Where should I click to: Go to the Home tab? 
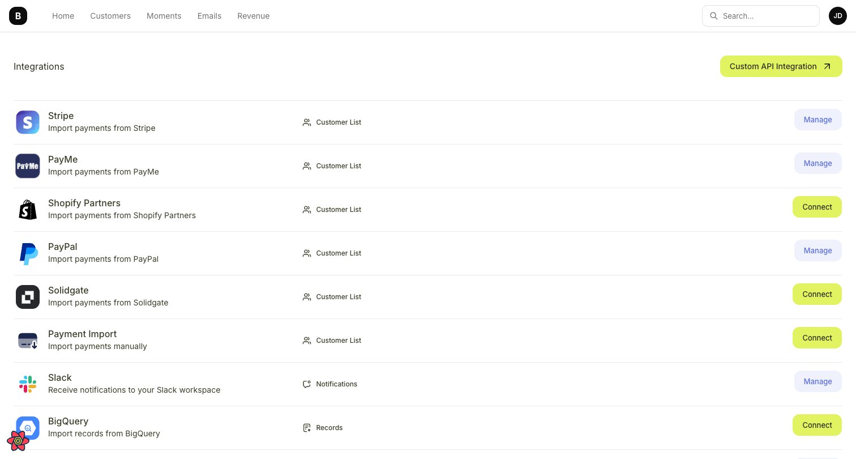63,16
